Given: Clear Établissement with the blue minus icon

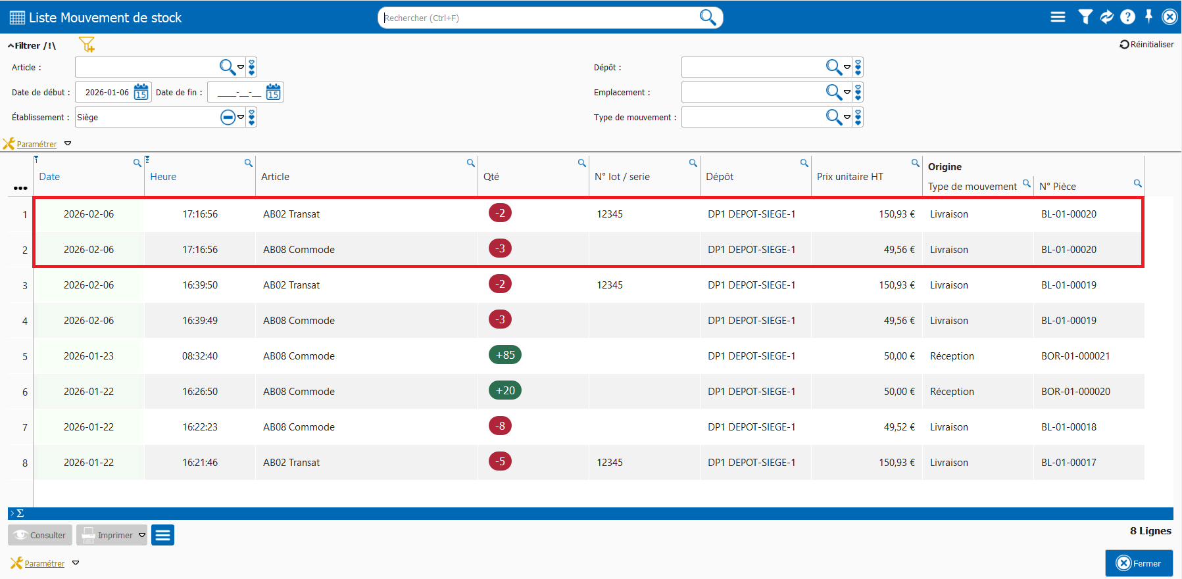Looking at the screenshot, I should [228, 118].
